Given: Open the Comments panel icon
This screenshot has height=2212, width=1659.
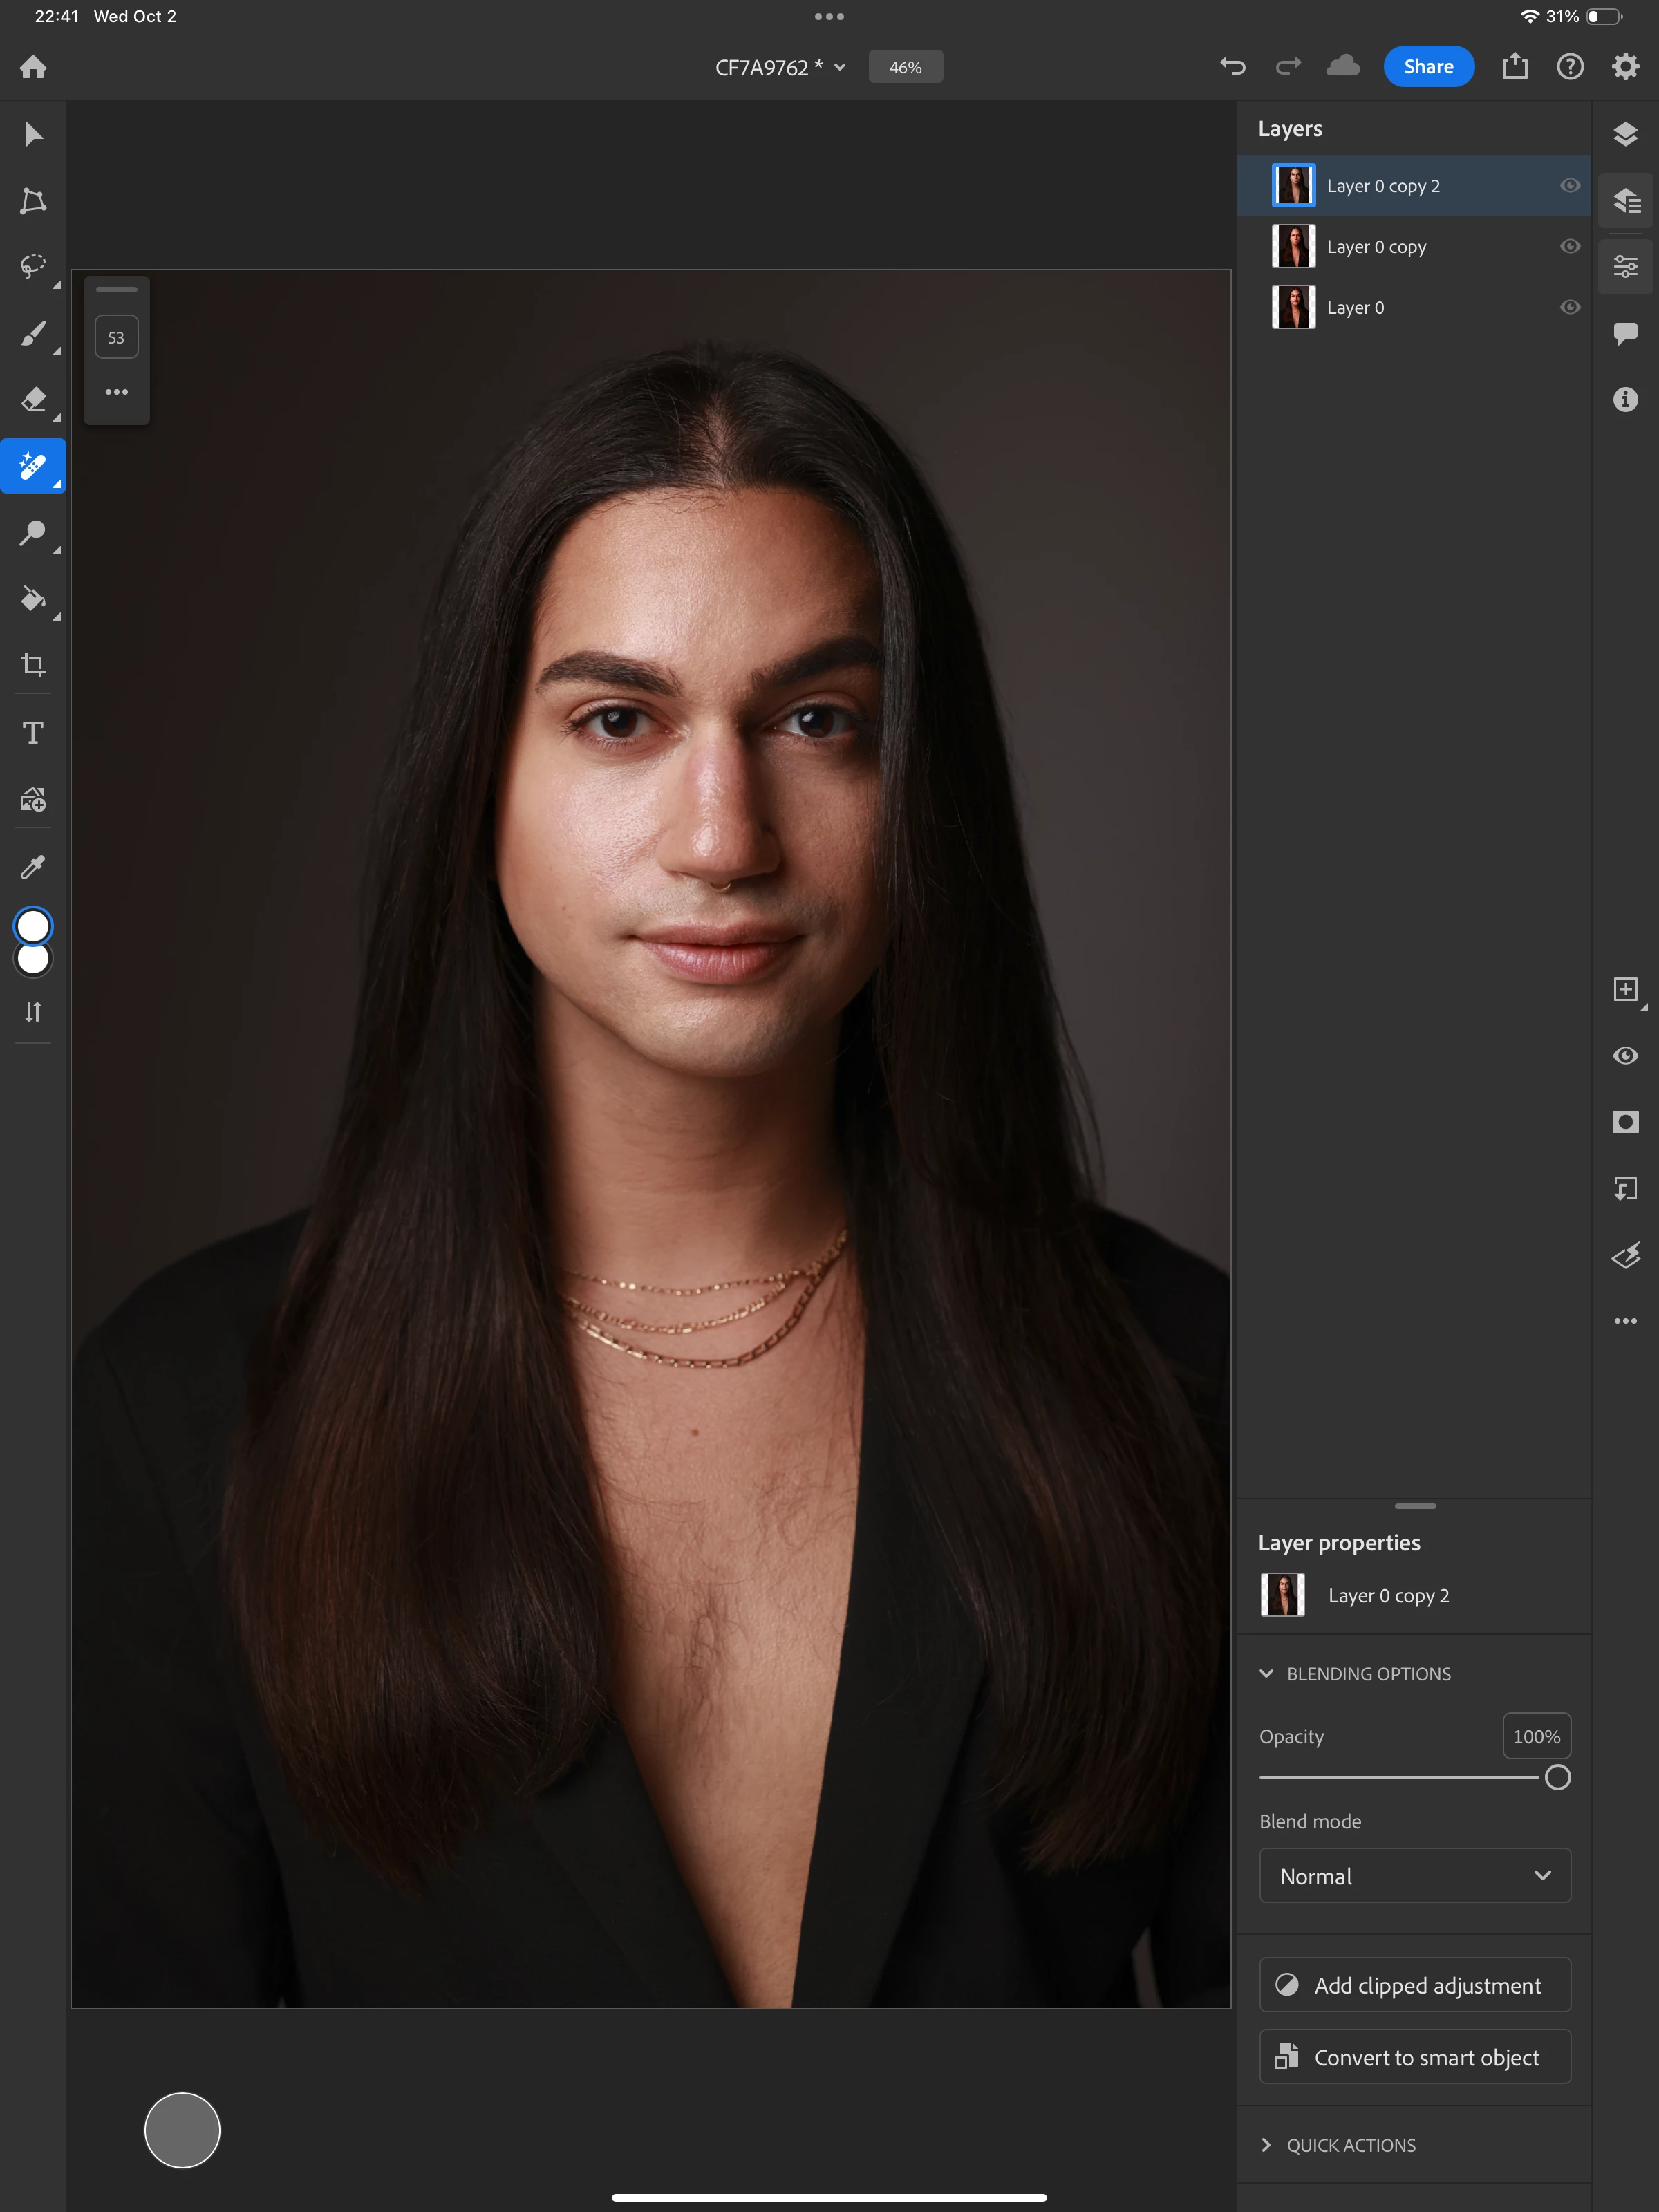Looking at the screenshot, I should (1625, 333).
